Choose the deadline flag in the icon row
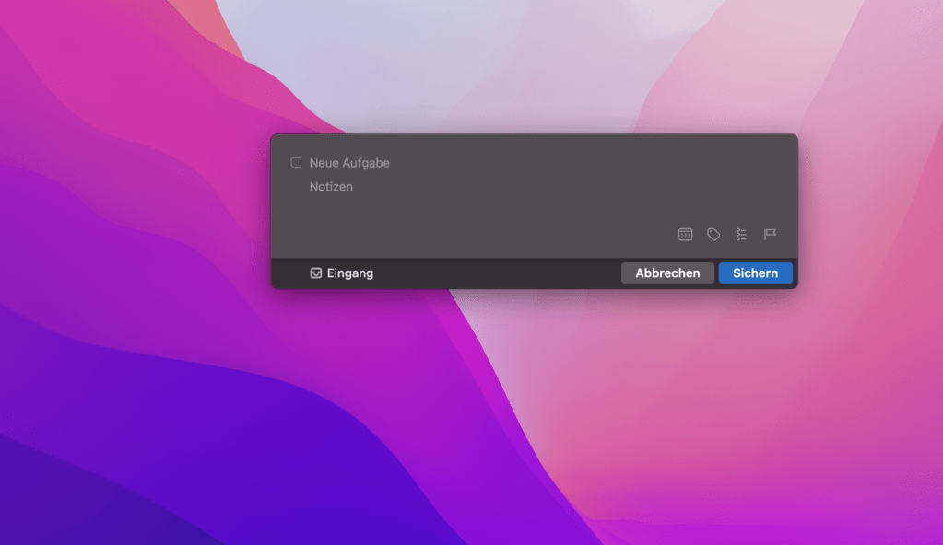Screen dimensions: 943x545 (x=770, y=235)
